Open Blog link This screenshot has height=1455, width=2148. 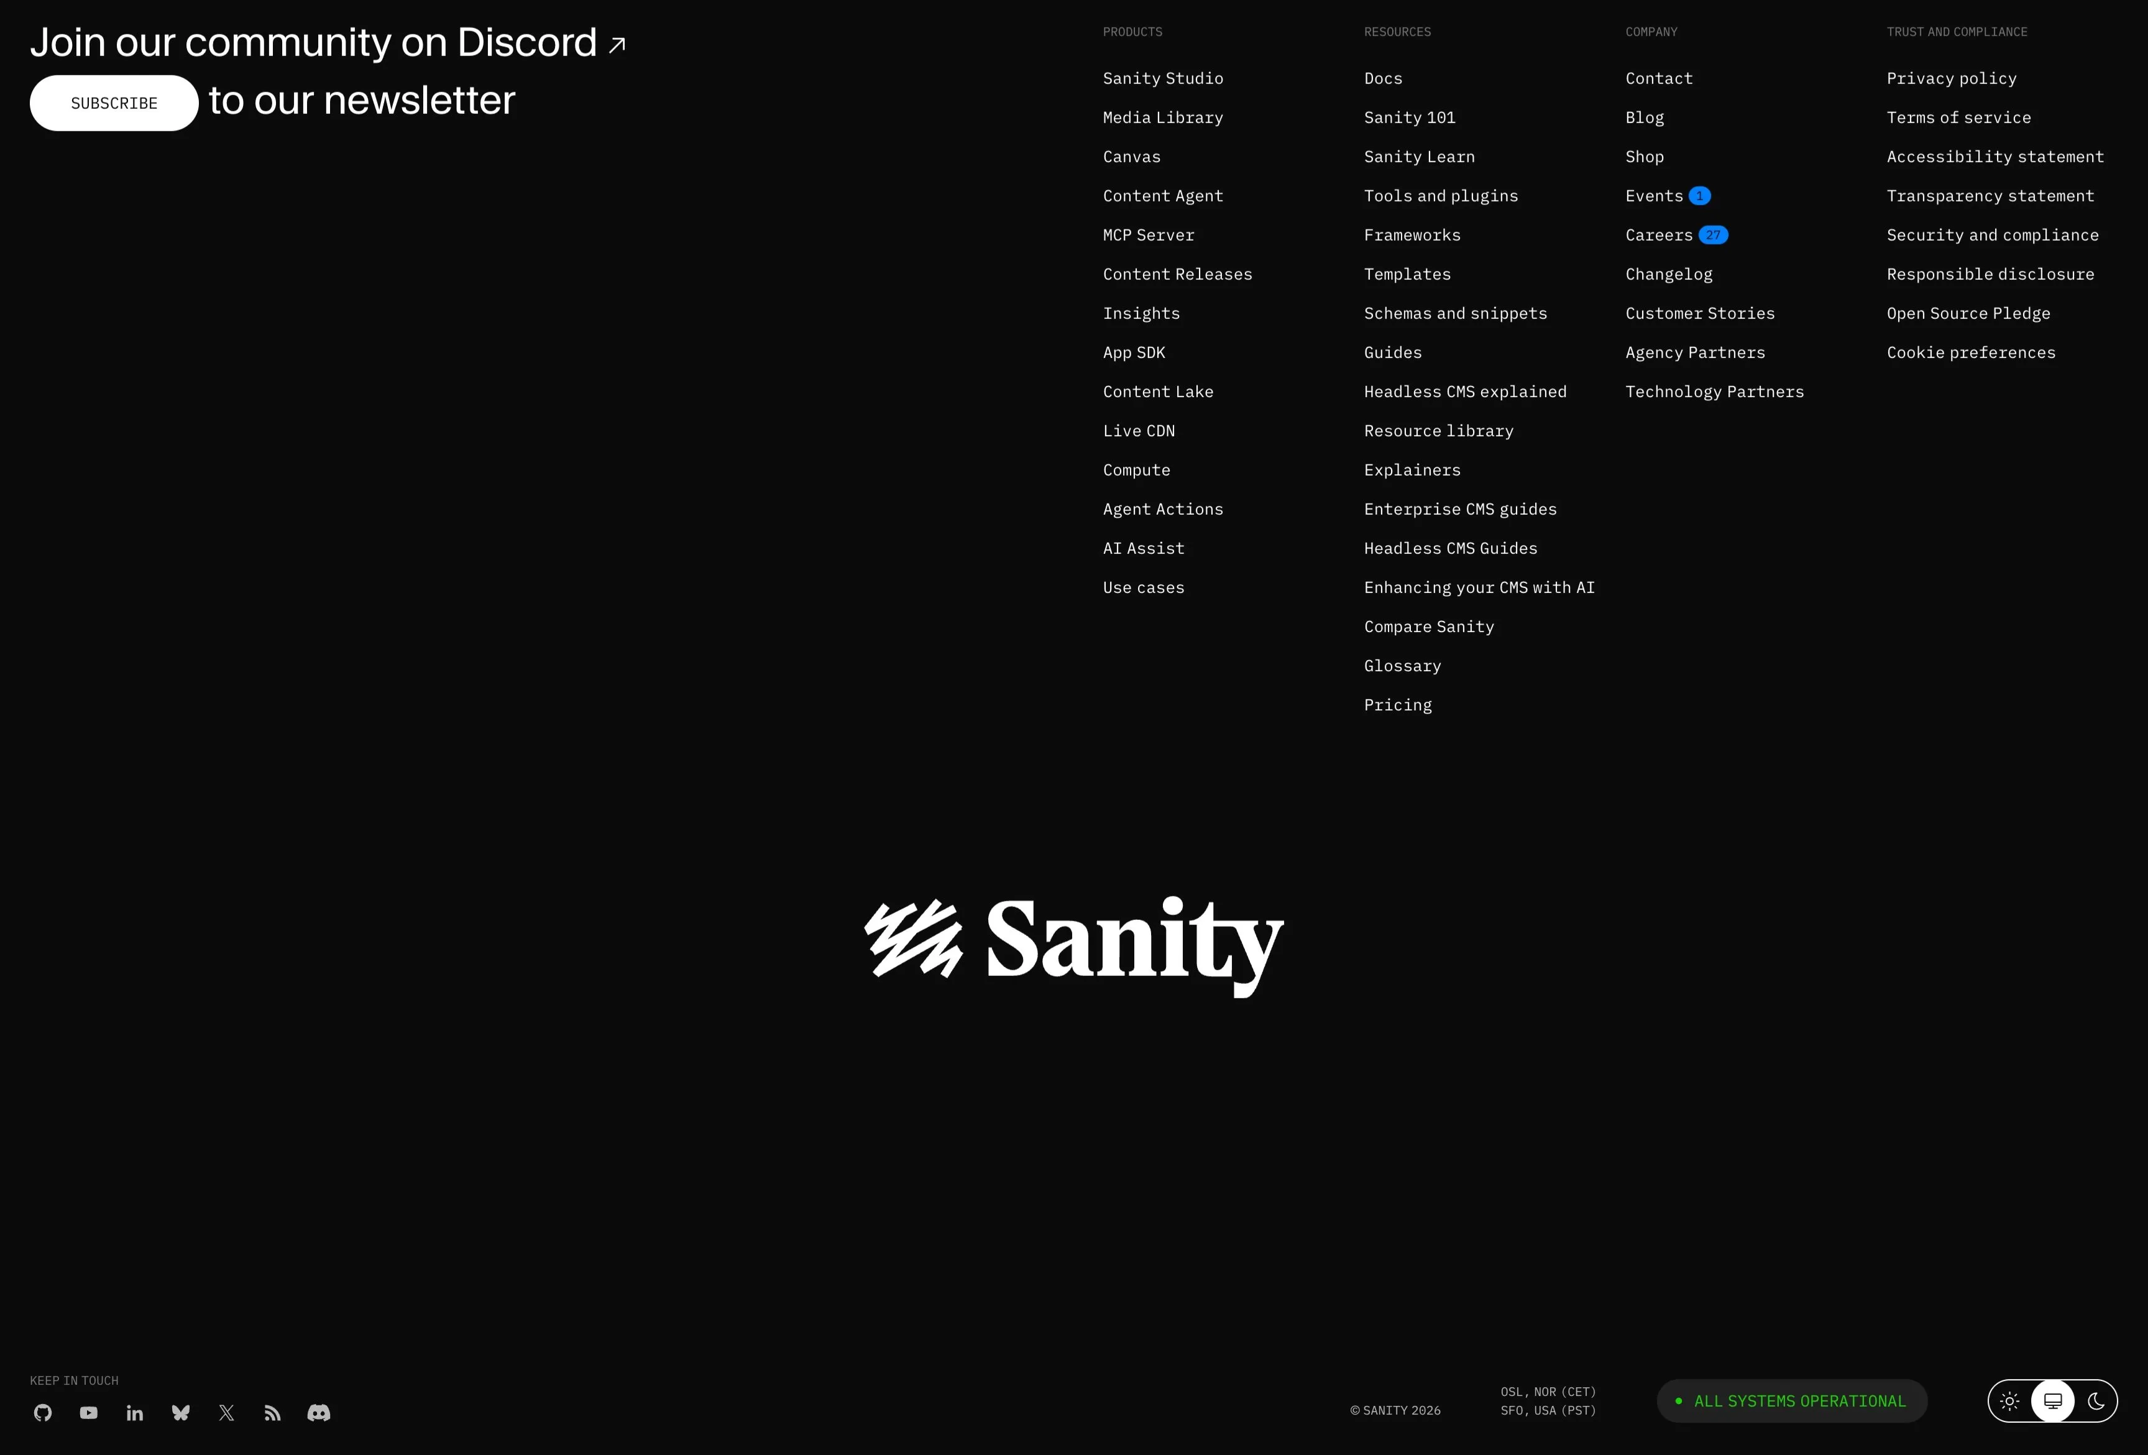[1645, 117]
